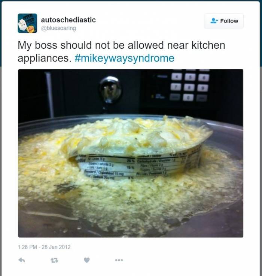Open the overflowing food photo
262x276 pixels.
[x=131, y=153]
